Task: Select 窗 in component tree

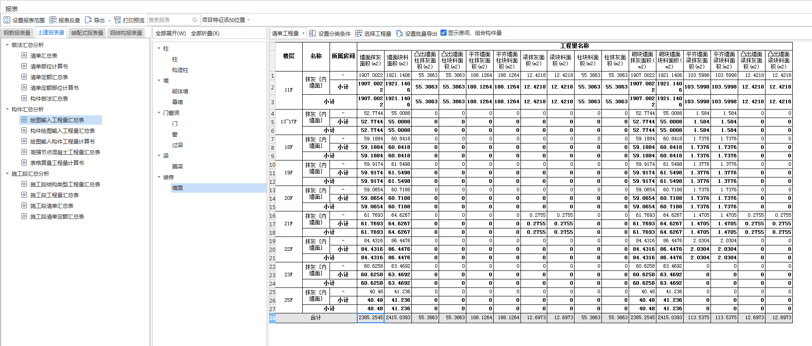Action: click(175, 134)
